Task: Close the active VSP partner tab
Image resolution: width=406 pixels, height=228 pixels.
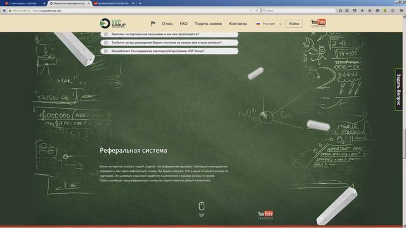Action: [x=89, y=3]
